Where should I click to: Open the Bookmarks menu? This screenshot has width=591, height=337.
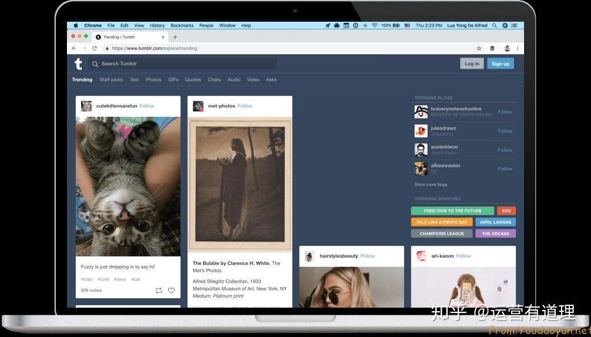[x=182, y=25]
